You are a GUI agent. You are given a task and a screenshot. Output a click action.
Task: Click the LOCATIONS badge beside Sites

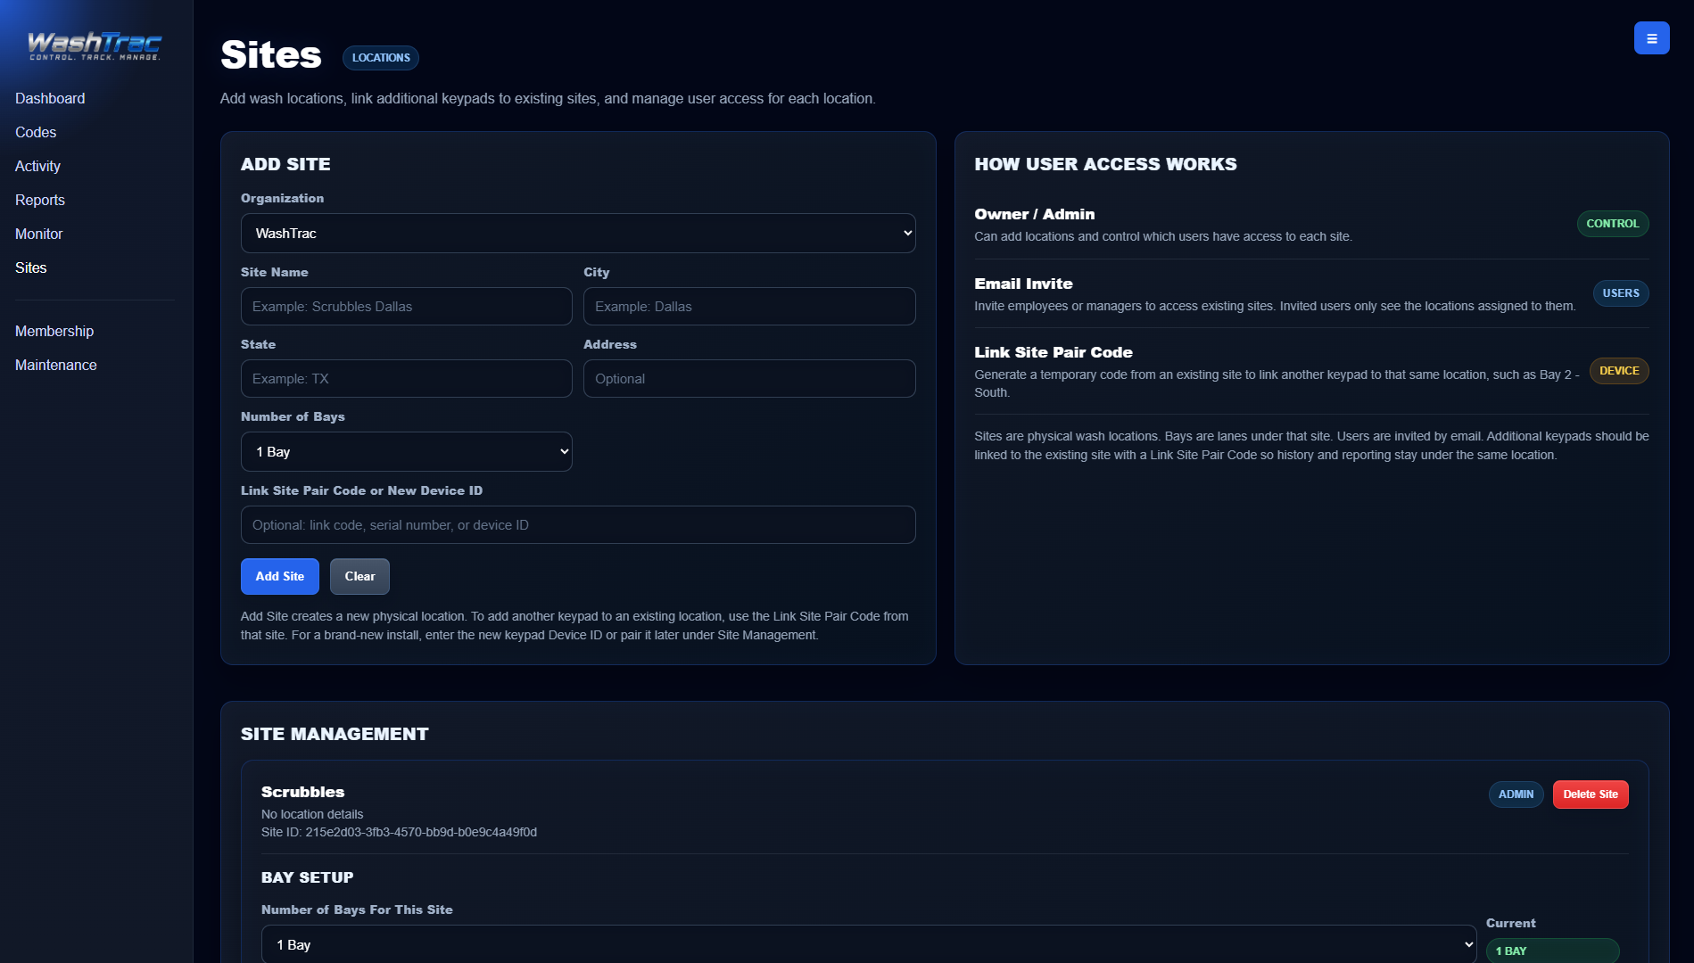381,58
